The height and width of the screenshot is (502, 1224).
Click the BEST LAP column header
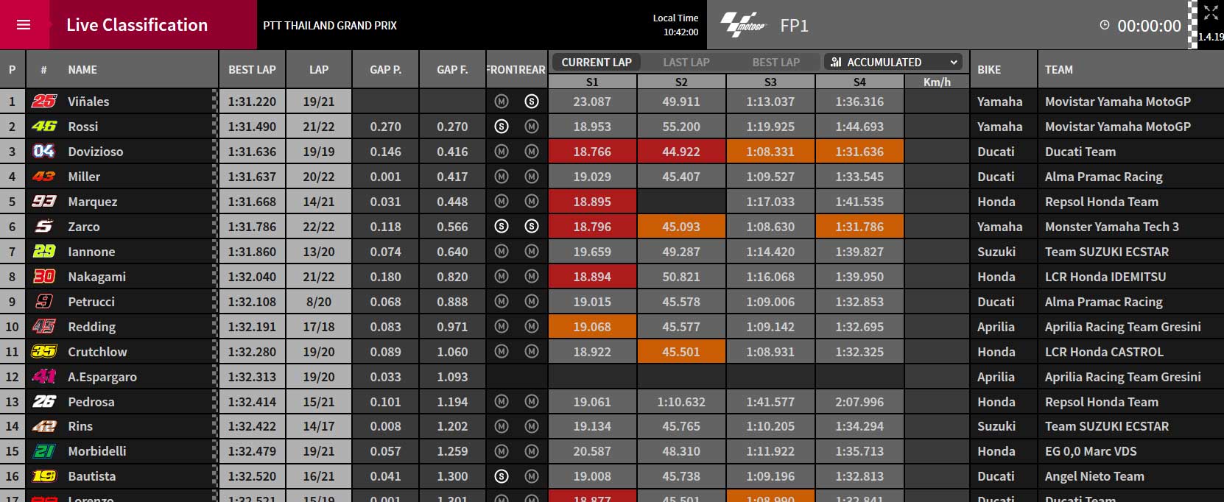tap(252, 70)
